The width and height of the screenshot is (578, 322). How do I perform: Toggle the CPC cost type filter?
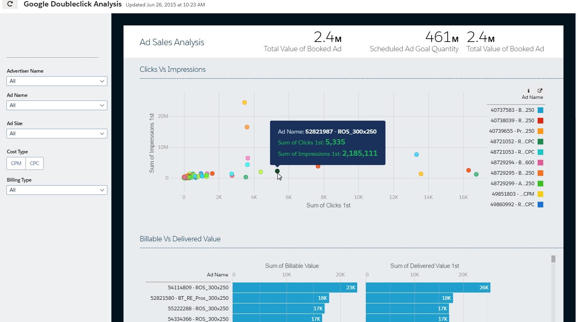tap(34, 163)
